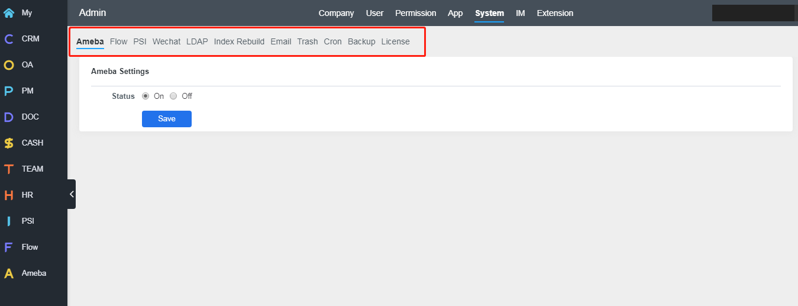
Task: Open the DOC app icon
Action: pyautogui.click(x=9, y=117)
